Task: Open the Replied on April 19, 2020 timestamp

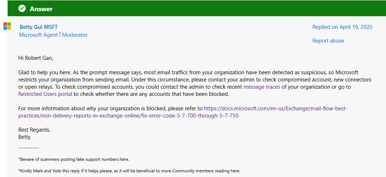Action: 342,27
